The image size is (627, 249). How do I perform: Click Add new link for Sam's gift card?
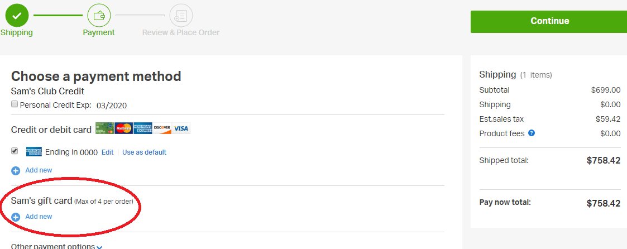click(x=39, y=217)
